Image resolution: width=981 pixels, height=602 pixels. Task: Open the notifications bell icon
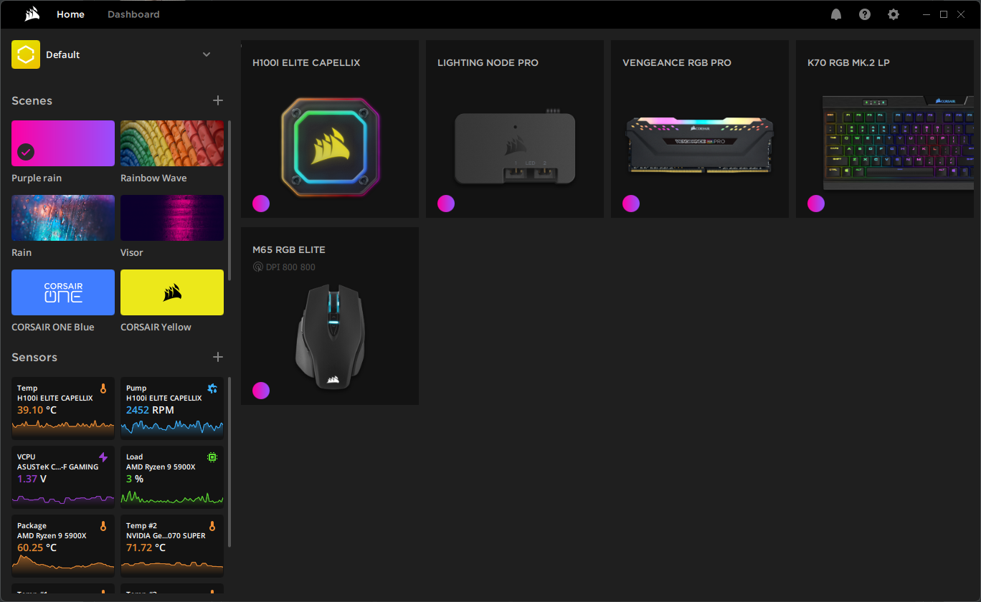(836, 14)
